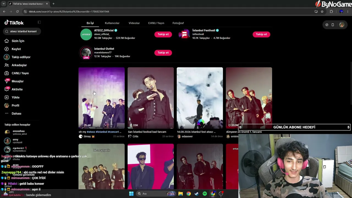The image size is (352, 198).
Task: Bookmark this page with the star
Action: tap(322, 12)
